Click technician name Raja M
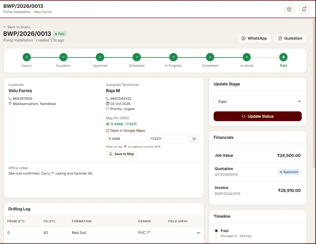This screenshot has height=244, width=316. click(x=113, y=91)
